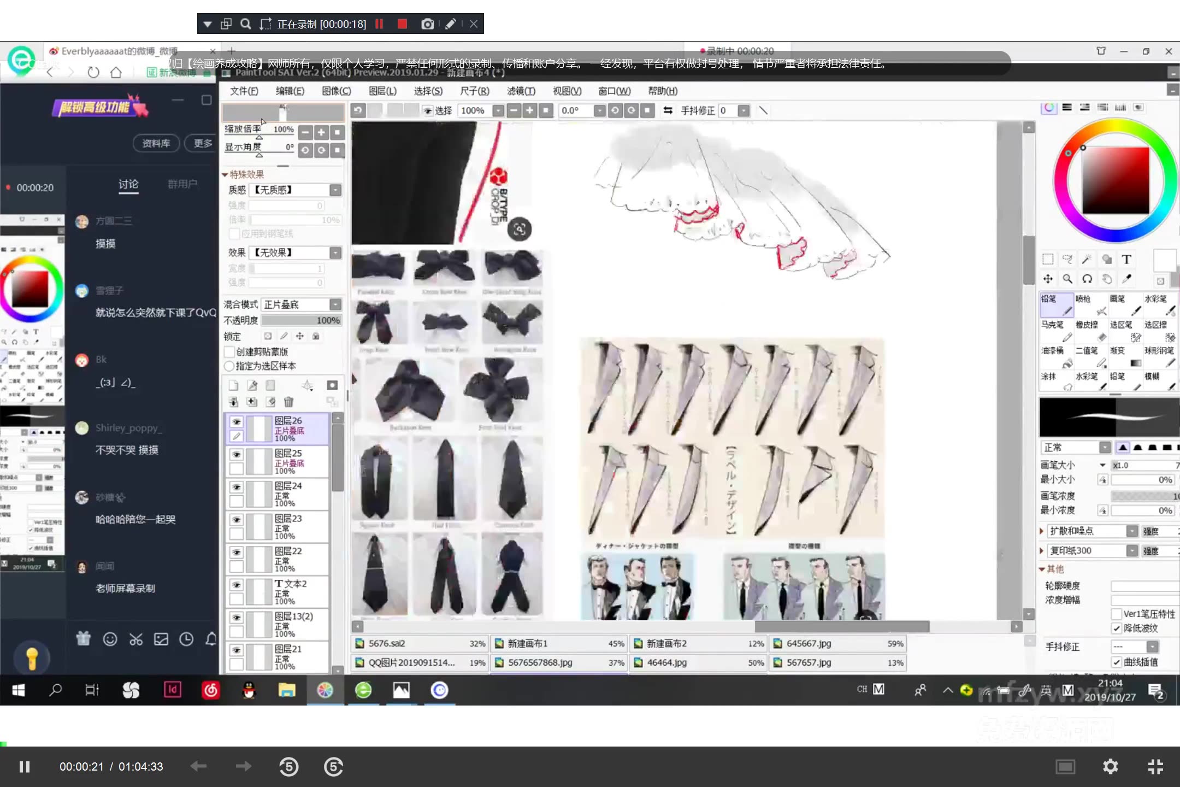This screenshot has width=1180, height=787.
Task: Open gift icon in chat toolbar
Action: tap(83, 638)
